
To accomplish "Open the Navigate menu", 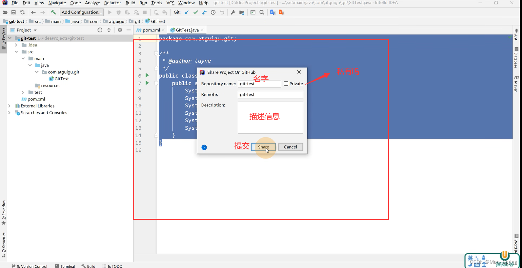I will [x=57, y=3].
